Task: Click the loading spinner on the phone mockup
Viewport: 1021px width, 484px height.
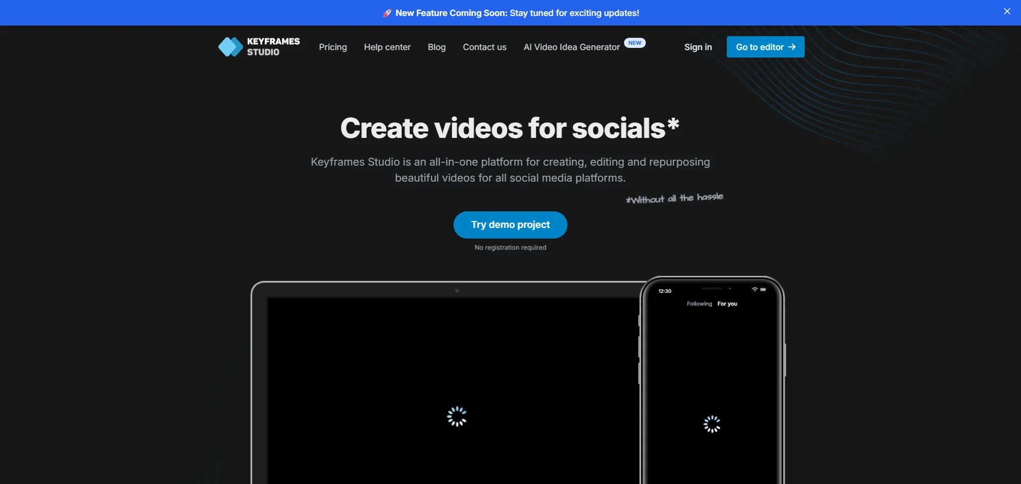Action: (x=712, y=424)
